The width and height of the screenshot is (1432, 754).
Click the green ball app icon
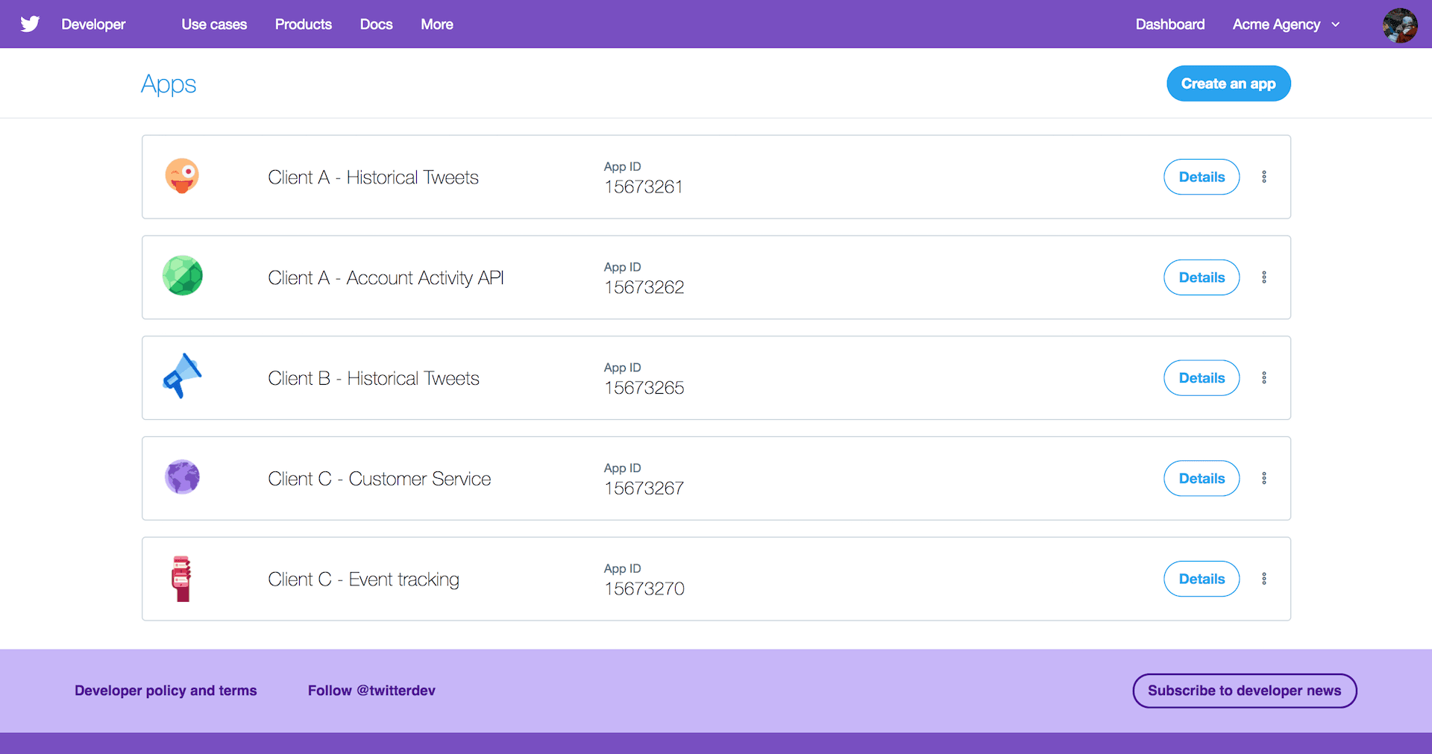(x=183, y=276)
